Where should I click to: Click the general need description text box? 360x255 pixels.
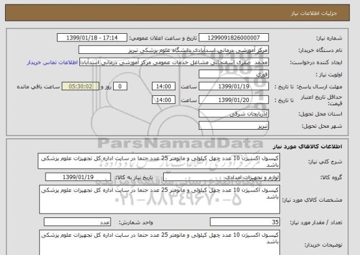point(159,161)
